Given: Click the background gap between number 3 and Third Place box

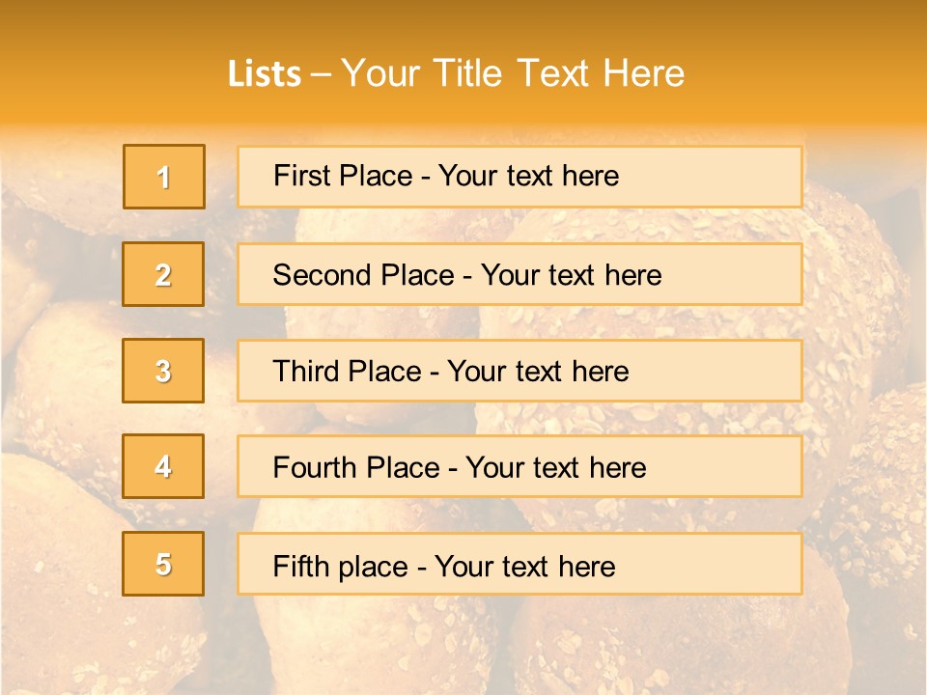Looking at the screenshot, I should [x=221, y=371].
